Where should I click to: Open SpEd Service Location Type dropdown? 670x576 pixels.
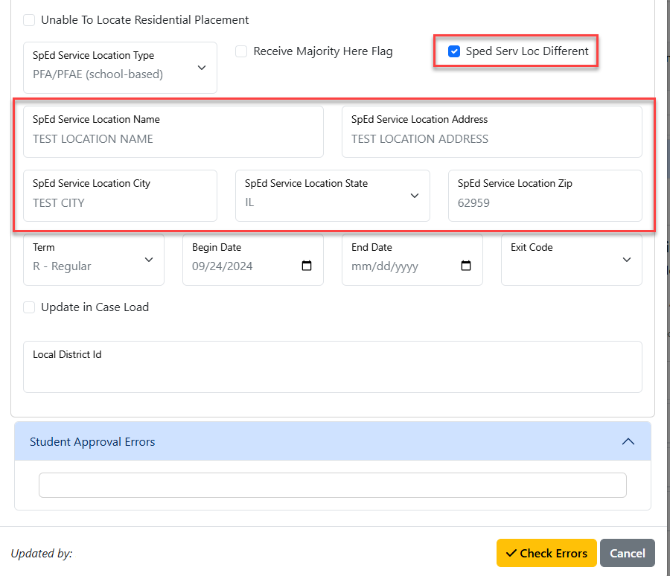tap(120, 68)
